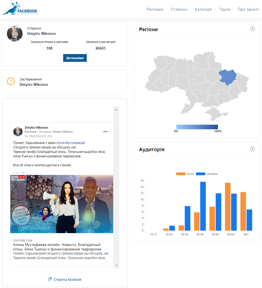The height and width of the screenshot is (288, 262).
Task: Click Dmytro Nikonov profile avatar at top
Action: [15, 34]
